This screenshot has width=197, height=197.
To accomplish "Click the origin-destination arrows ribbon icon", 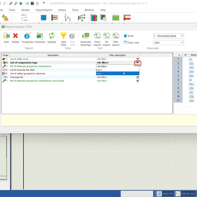I will pyautogui.click(x=24, y=18).
